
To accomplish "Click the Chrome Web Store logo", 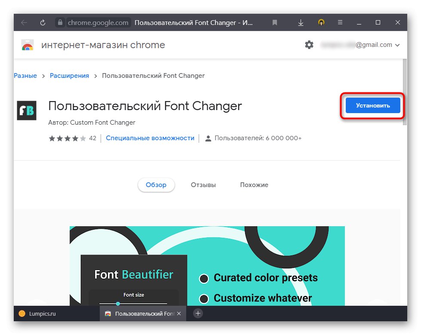I will coord(26,45).
